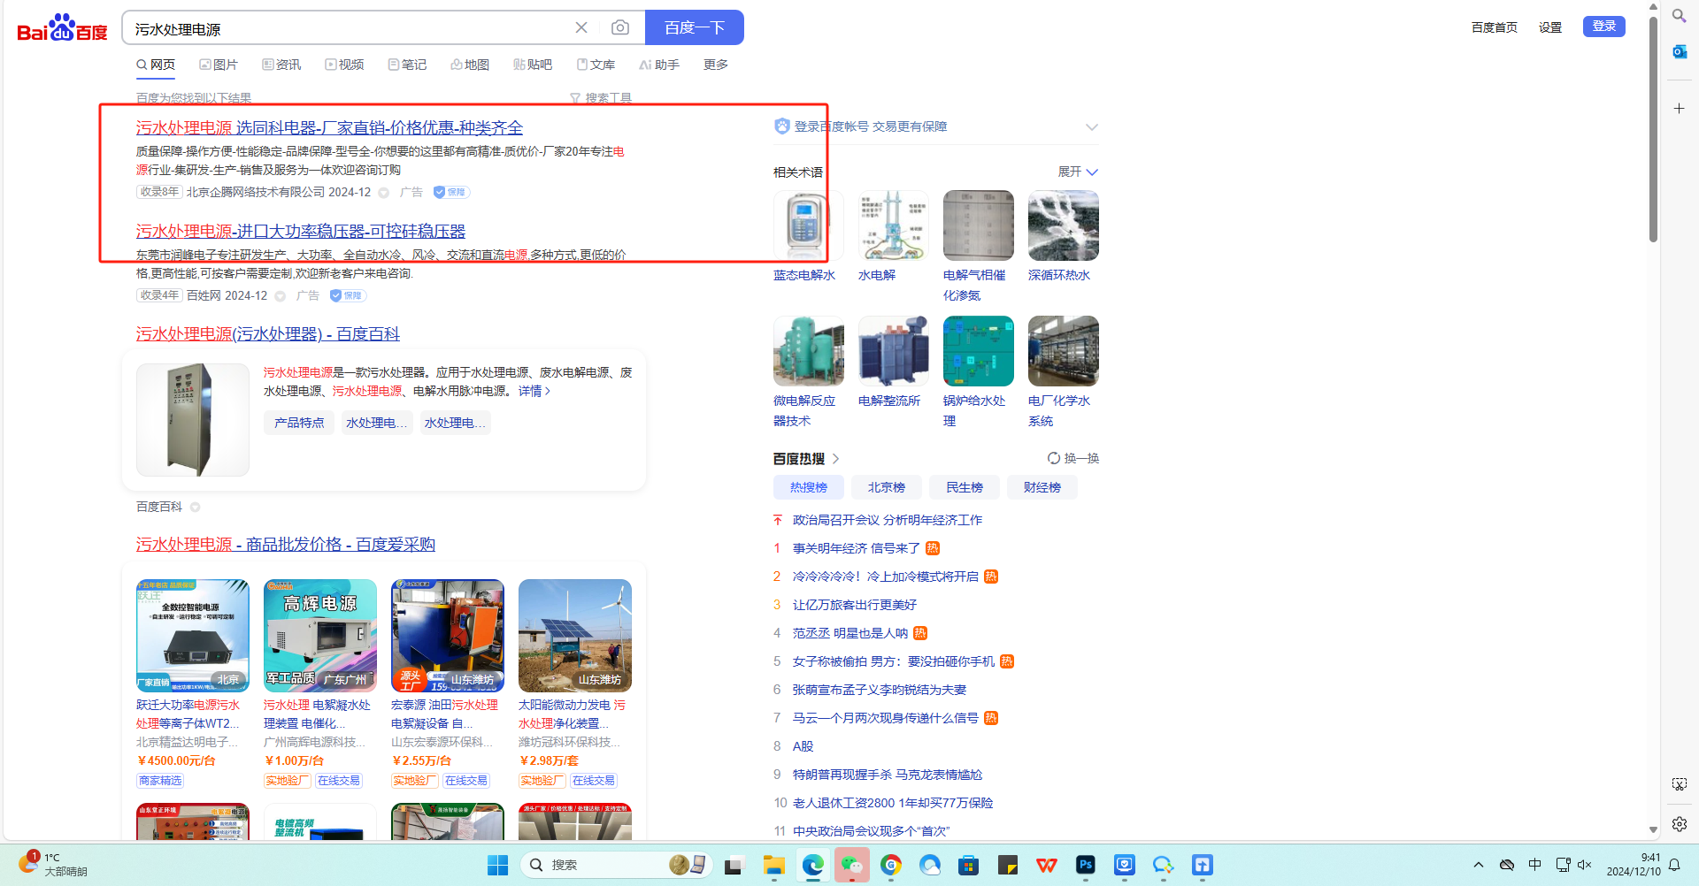Open the Windows Start menu

tap(498, 865)
